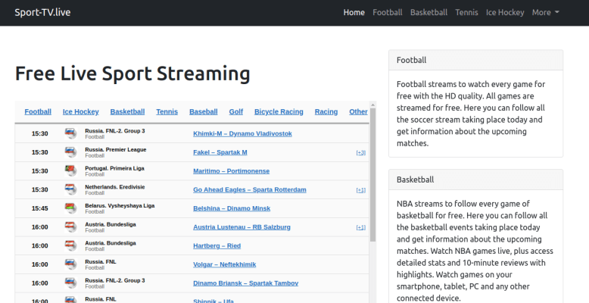This screenshot has width=589, height=303.
Task: Click the flag icon for Russia Premier League
Action: click(x=70, y=152)
